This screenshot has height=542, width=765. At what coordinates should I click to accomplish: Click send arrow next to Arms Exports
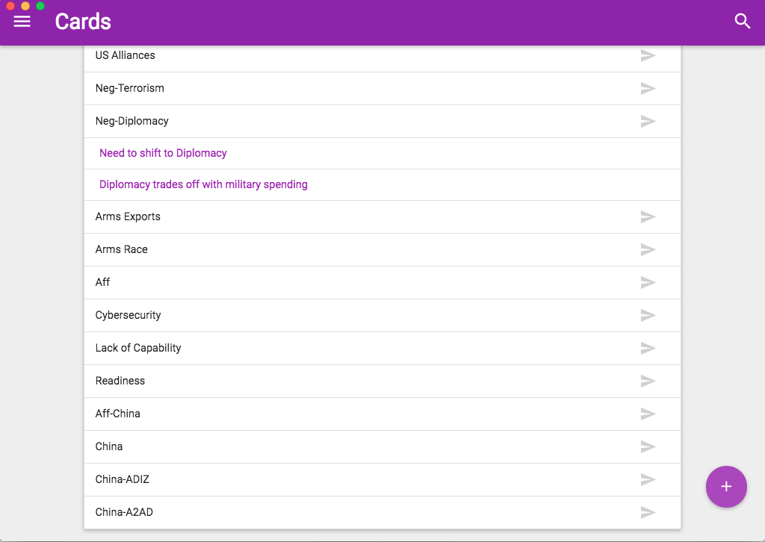tap(648, 217)
